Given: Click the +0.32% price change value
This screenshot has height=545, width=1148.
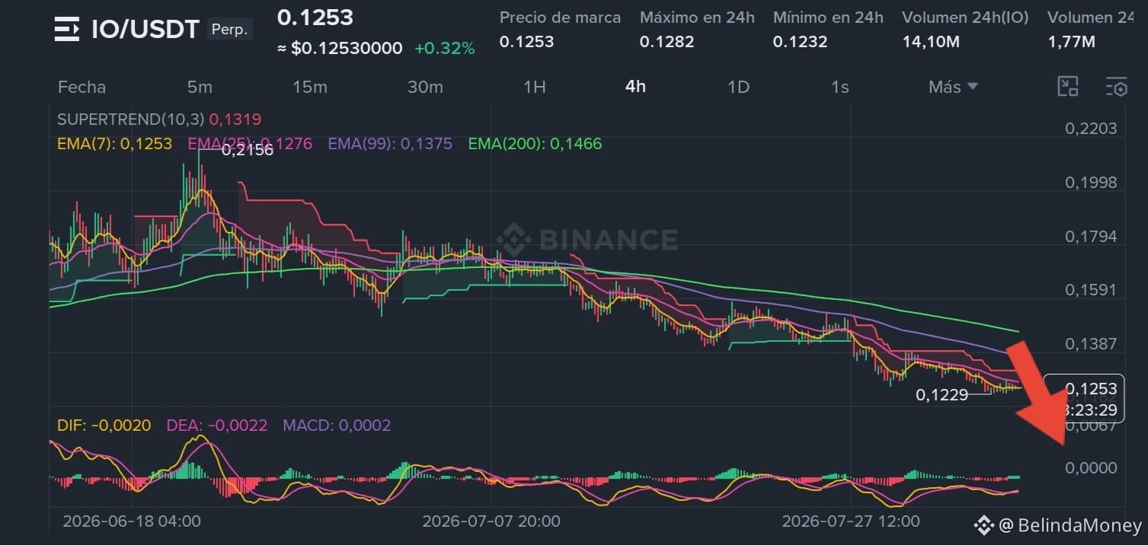Looking at the screenshot, I should (x=445, y=49).
